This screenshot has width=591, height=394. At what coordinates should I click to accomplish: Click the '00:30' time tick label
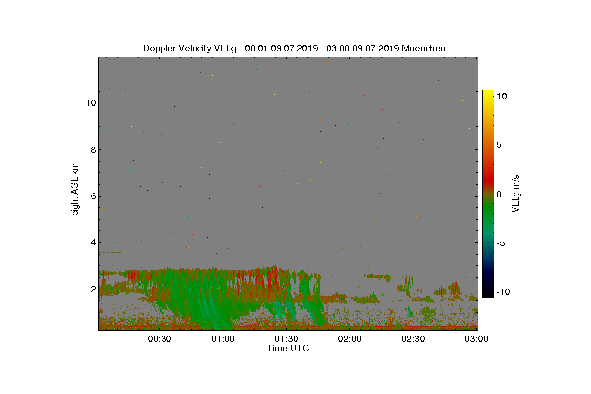click(x=159, y=339)
